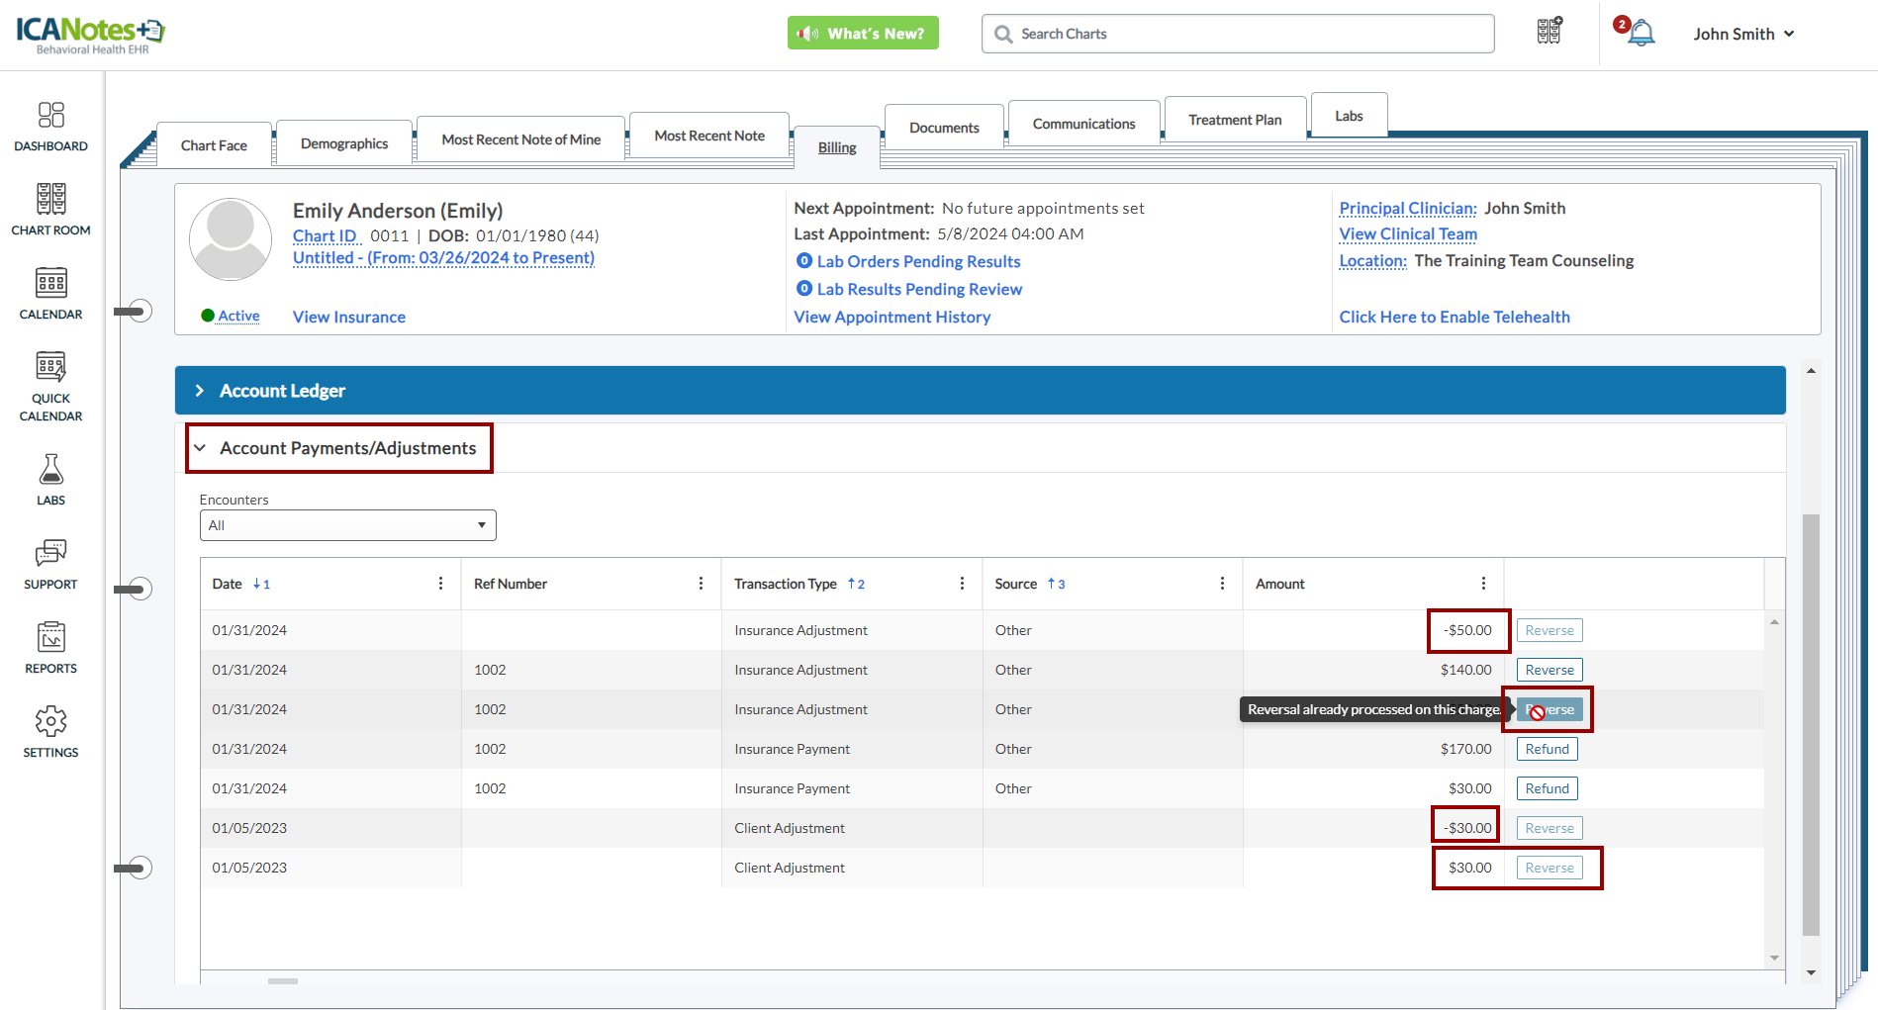The width and height of the screenshot is (1878, 1010).
Task: Click the What's New button
Action: [x=863, y=34]
